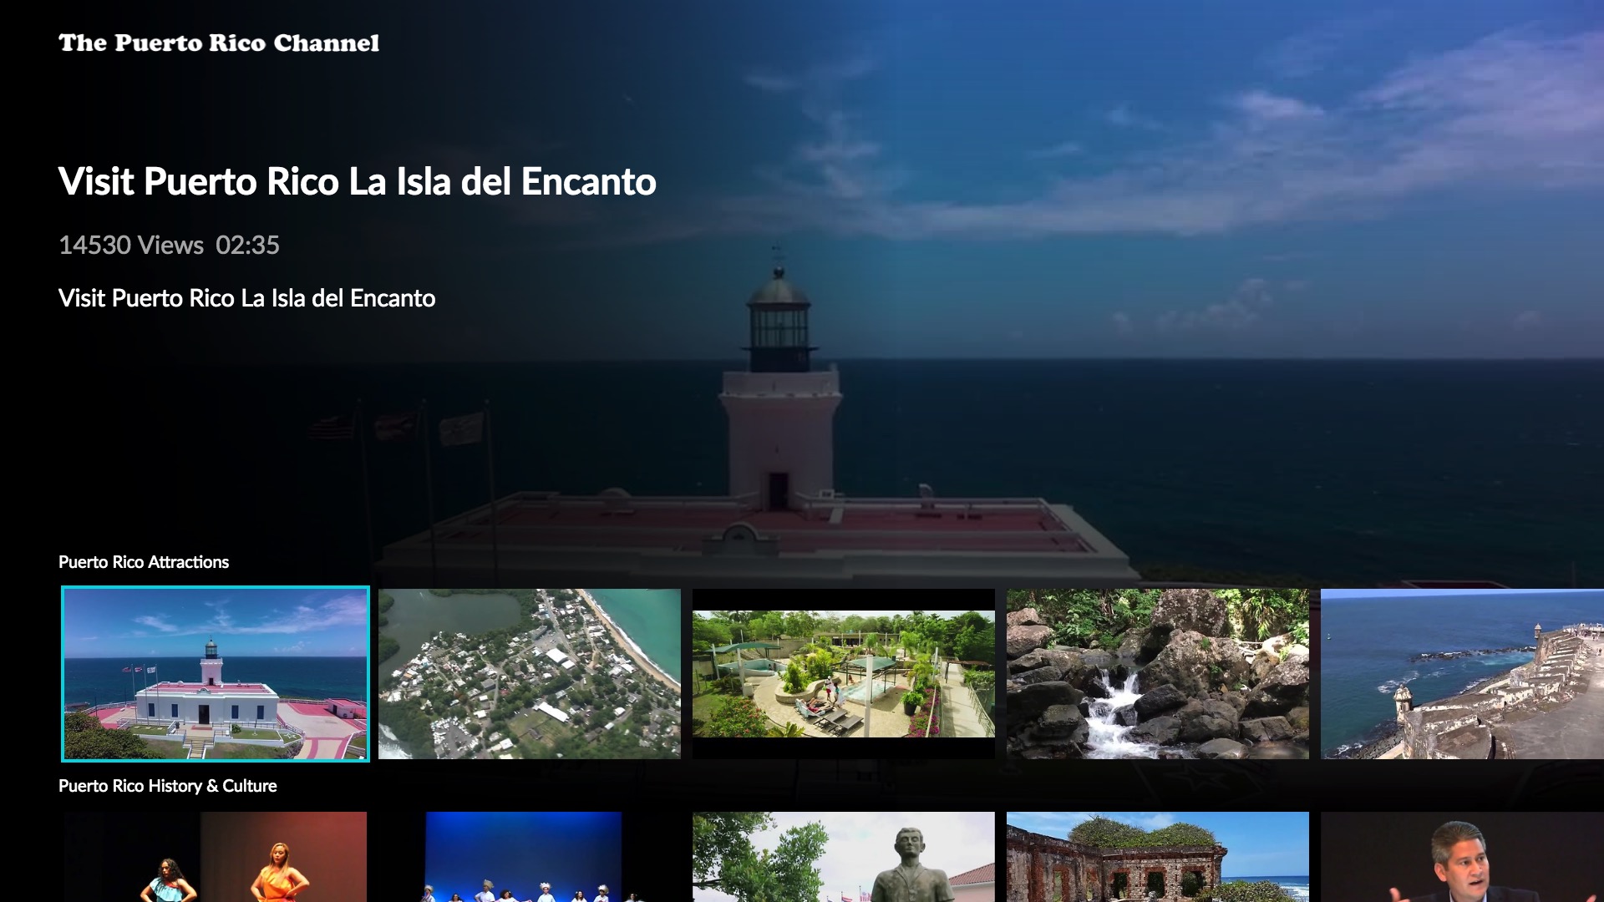Select the garden pool resort thumbnail
The height and width of the screenshot is (902, 1604).
click(844, 674)
